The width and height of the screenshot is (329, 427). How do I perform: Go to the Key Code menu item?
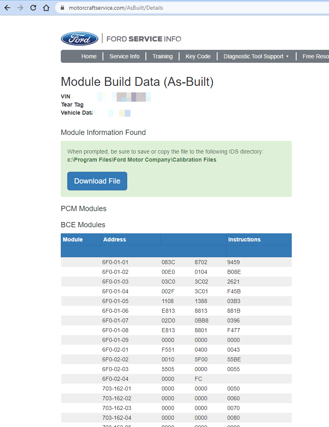(x=198, y=56)
